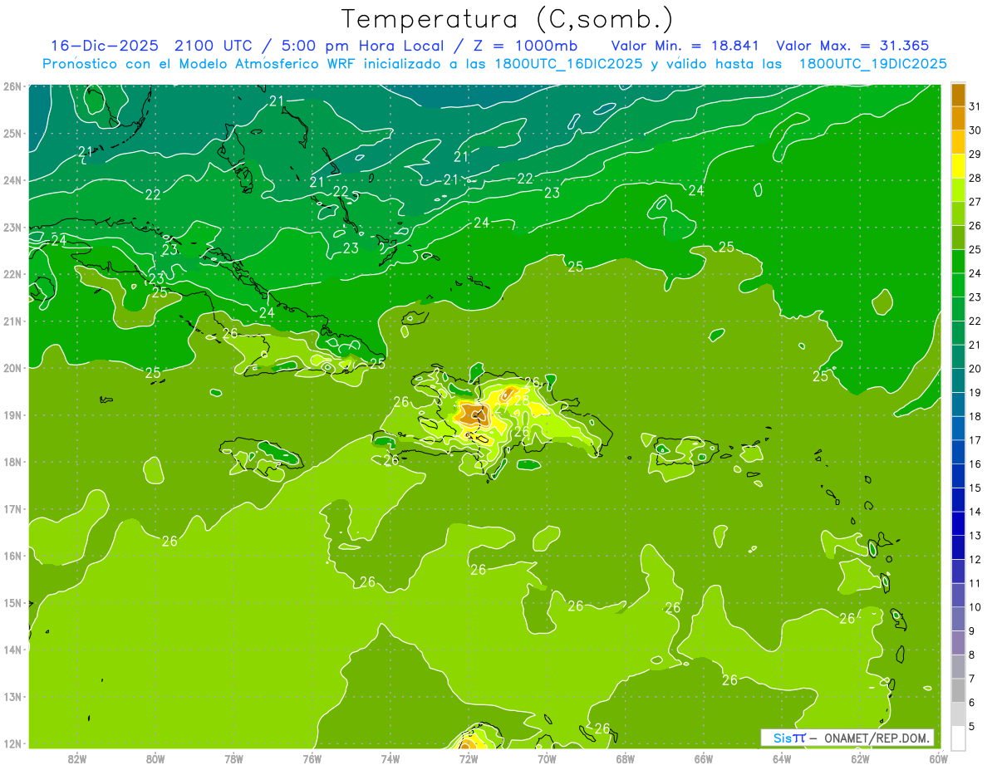
Task: Click the '31' color bar label
Action: 975,106
